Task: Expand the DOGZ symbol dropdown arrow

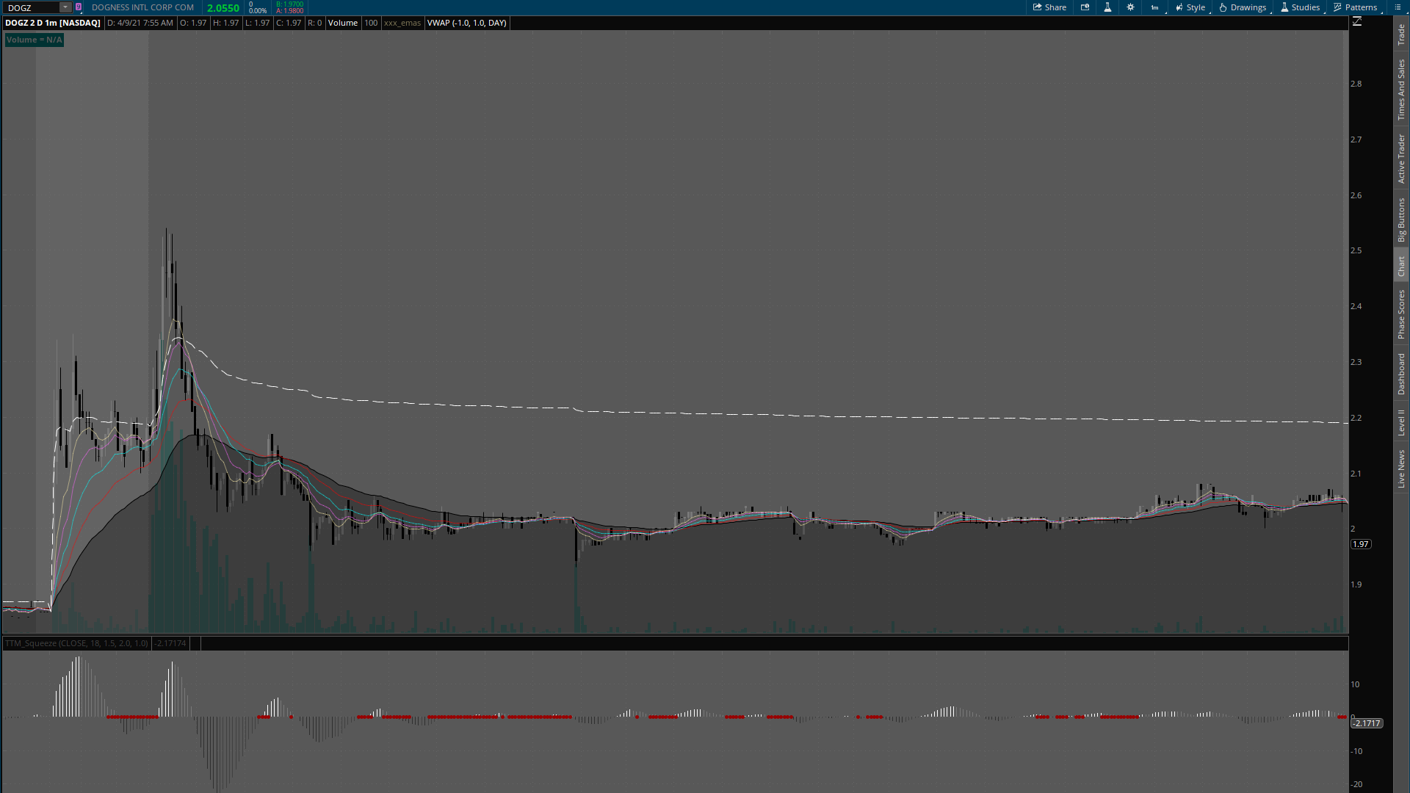Action: coord(65,7)
